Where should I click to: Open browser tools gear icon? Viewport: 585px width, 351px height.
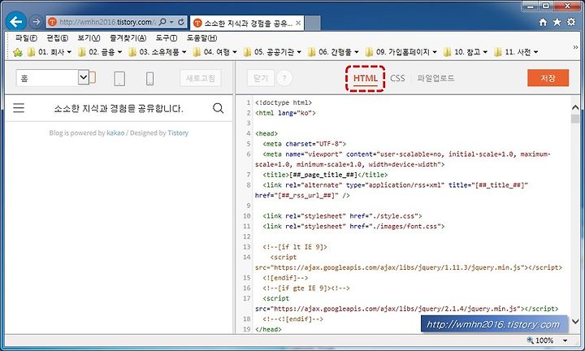pos(571,22)
